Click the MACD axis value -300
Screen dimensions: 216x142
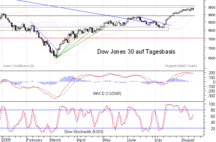coord(211,96)
